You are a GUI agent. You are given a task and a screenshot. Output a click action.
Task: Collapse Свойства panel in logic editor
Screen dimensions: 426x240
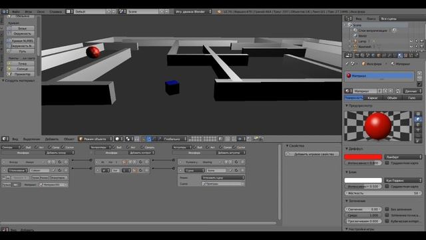287,146
